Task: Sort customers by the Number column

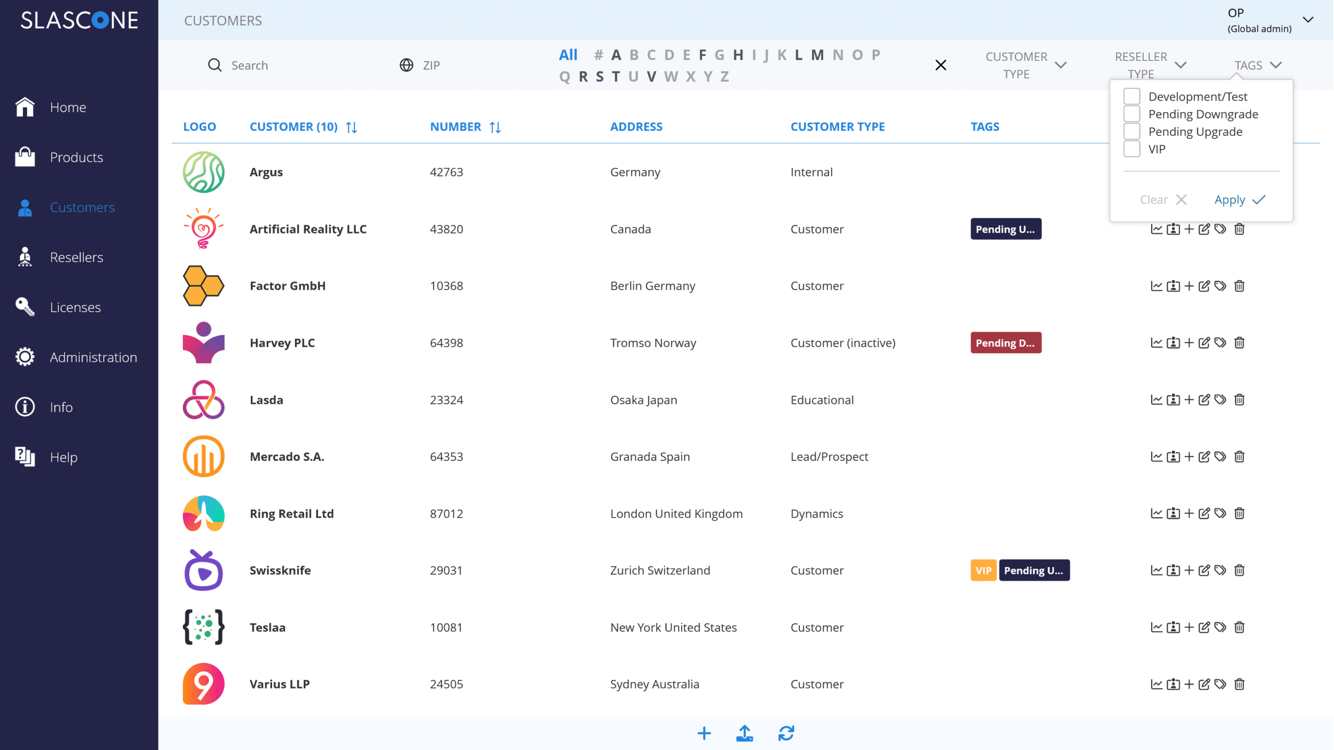Action: click(495, 126)
